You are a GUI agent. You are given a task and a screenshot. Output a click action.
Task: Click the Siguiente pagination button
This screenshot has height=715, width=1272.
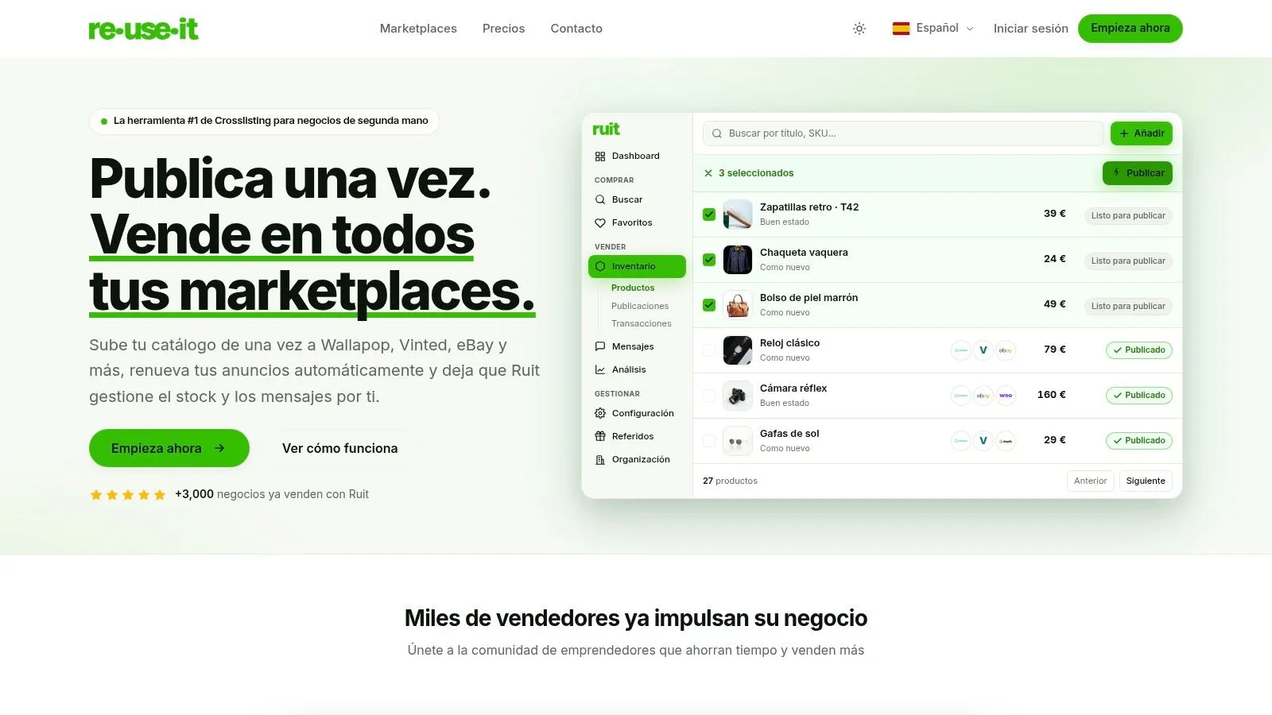coord(1146,481)
